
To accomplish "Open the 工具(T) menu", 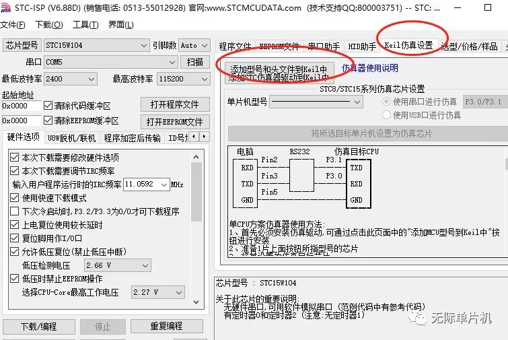I will click(x=85, y=25).
